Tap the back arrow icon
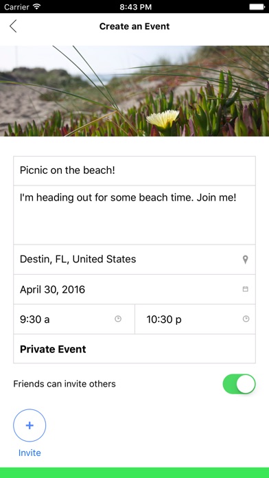Viewport: 269px width, 478px height. click(x=13, y=26)
